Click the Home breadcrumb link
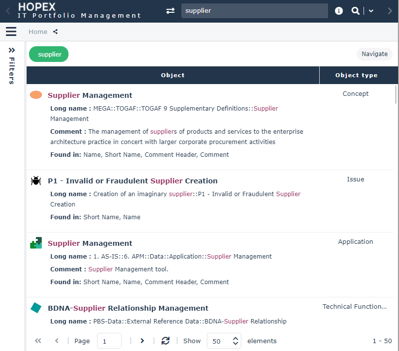 click(38, 32)
